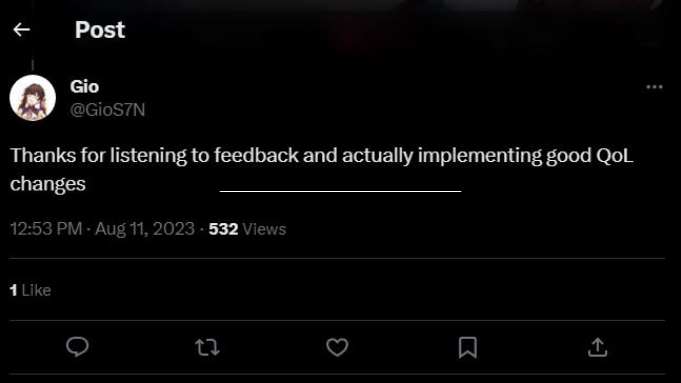
Task: Go back using the left arrow
Action: coord(21,30)
